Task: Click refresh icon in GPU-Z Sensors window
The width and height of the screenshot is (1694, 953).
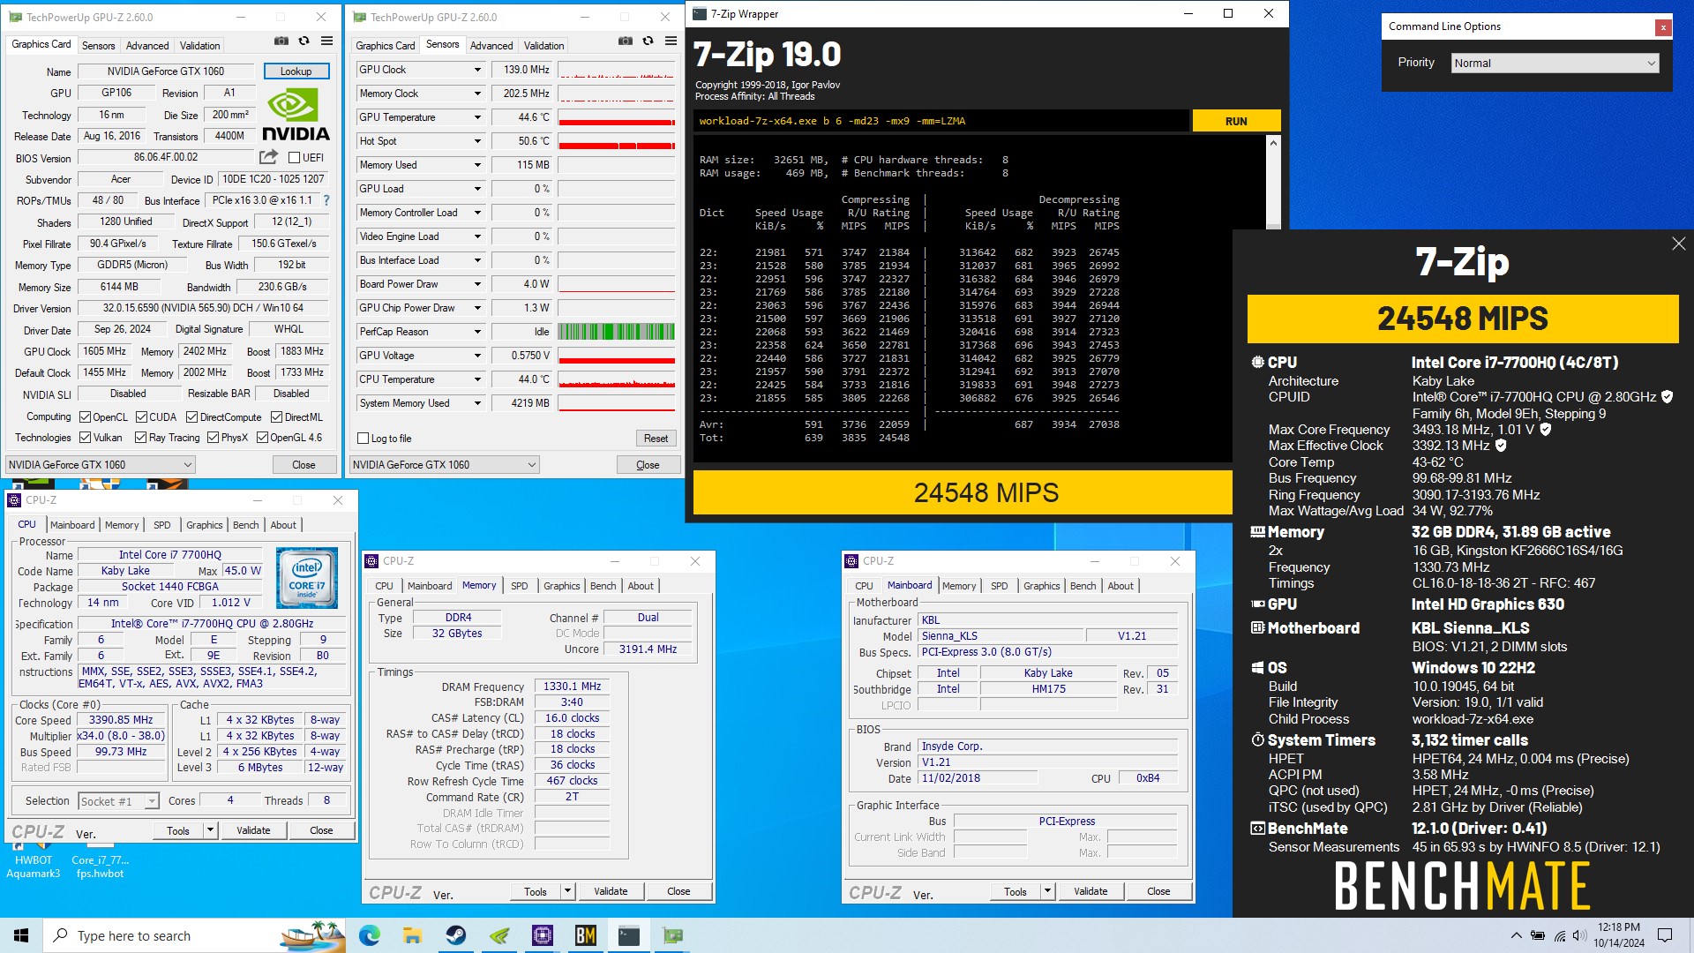Action: pyautogui.click(x=648, y=41)
